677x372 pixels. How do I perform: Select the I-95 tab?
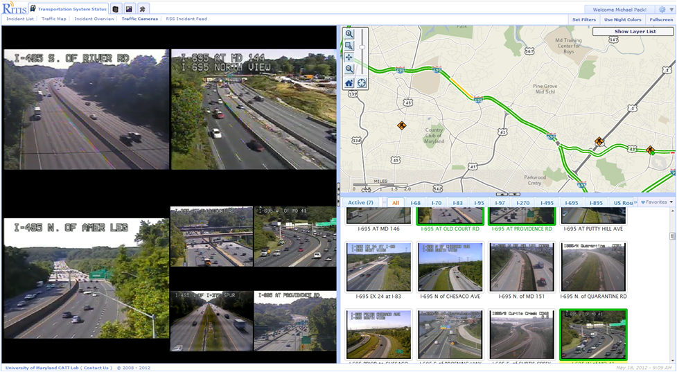(x=479, y=203)
